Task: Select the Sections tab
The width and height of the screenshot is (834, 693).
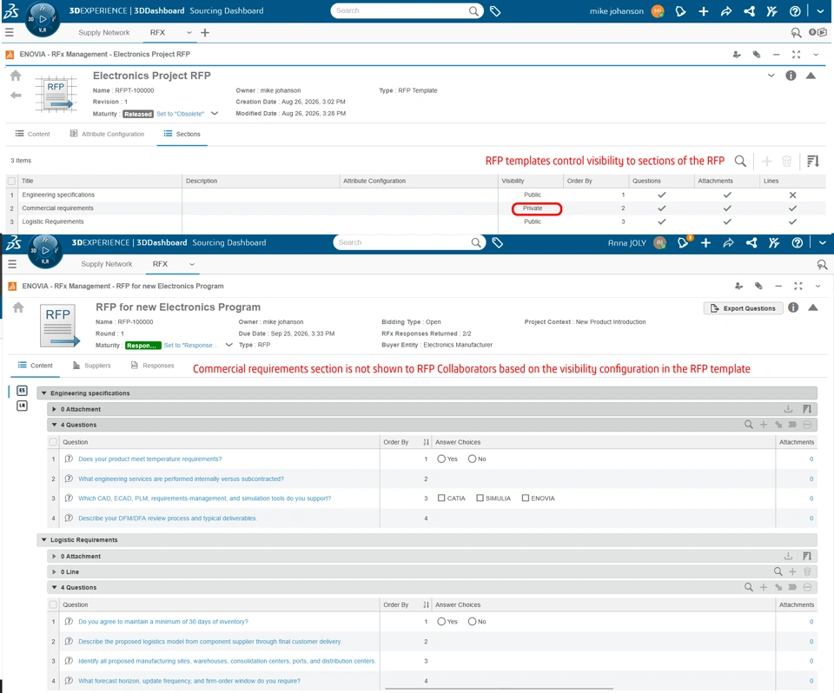Action: click(182, 134)
